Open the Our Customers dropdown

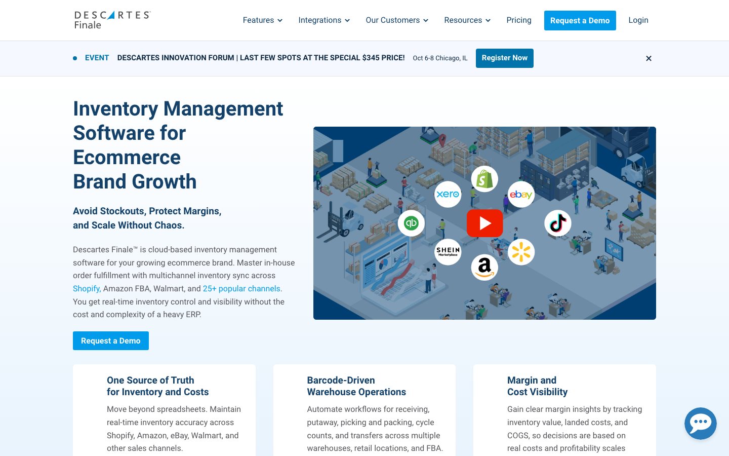click(x=397, y=20)
